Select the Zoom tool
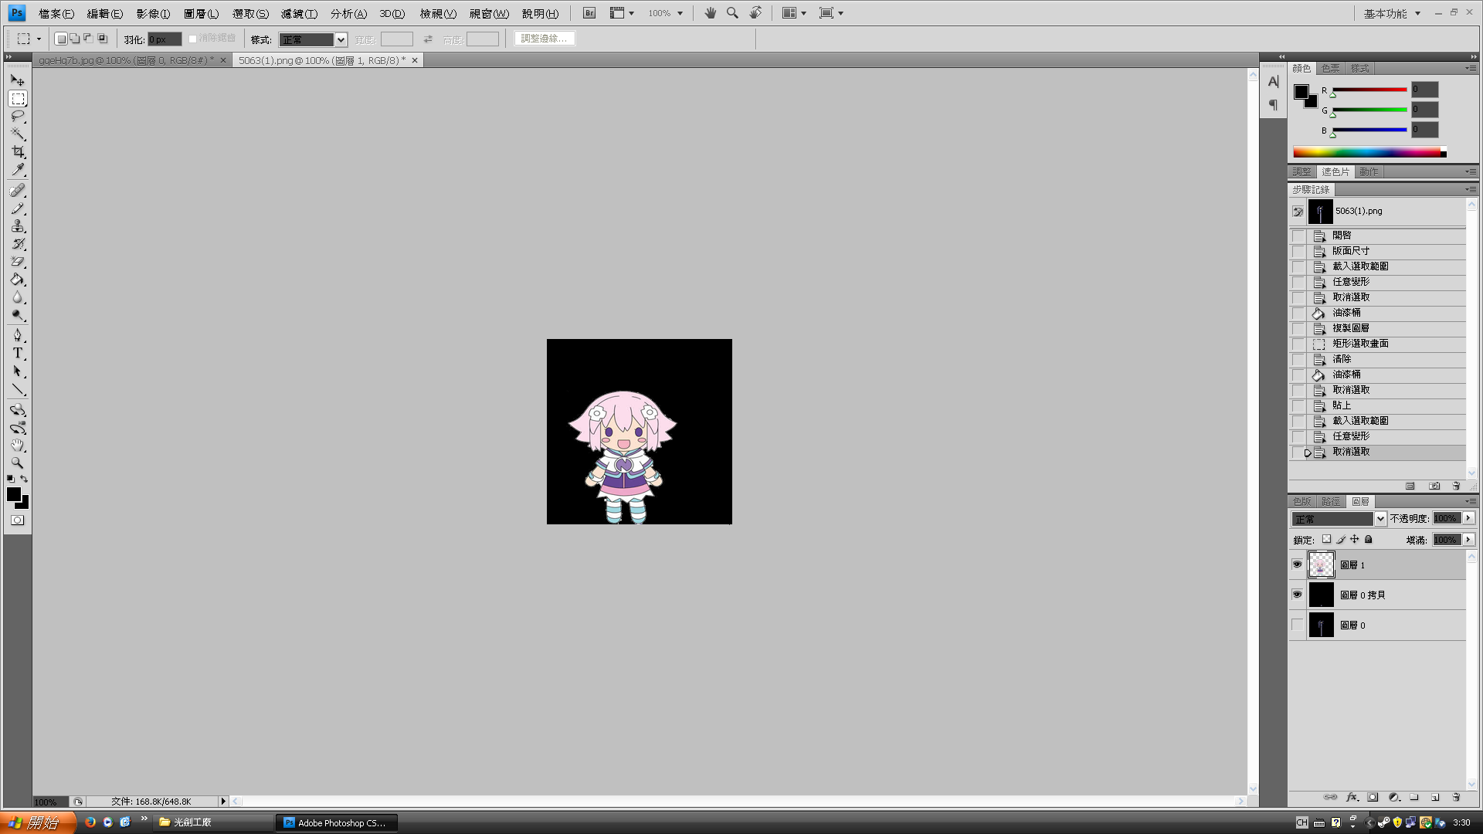 17,463
